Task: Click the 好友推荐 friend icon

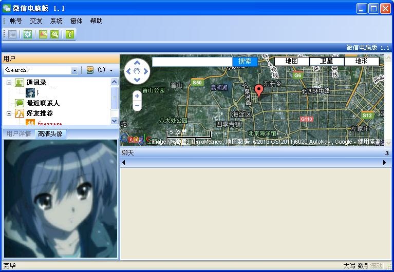Action: (x=20, y=113)
